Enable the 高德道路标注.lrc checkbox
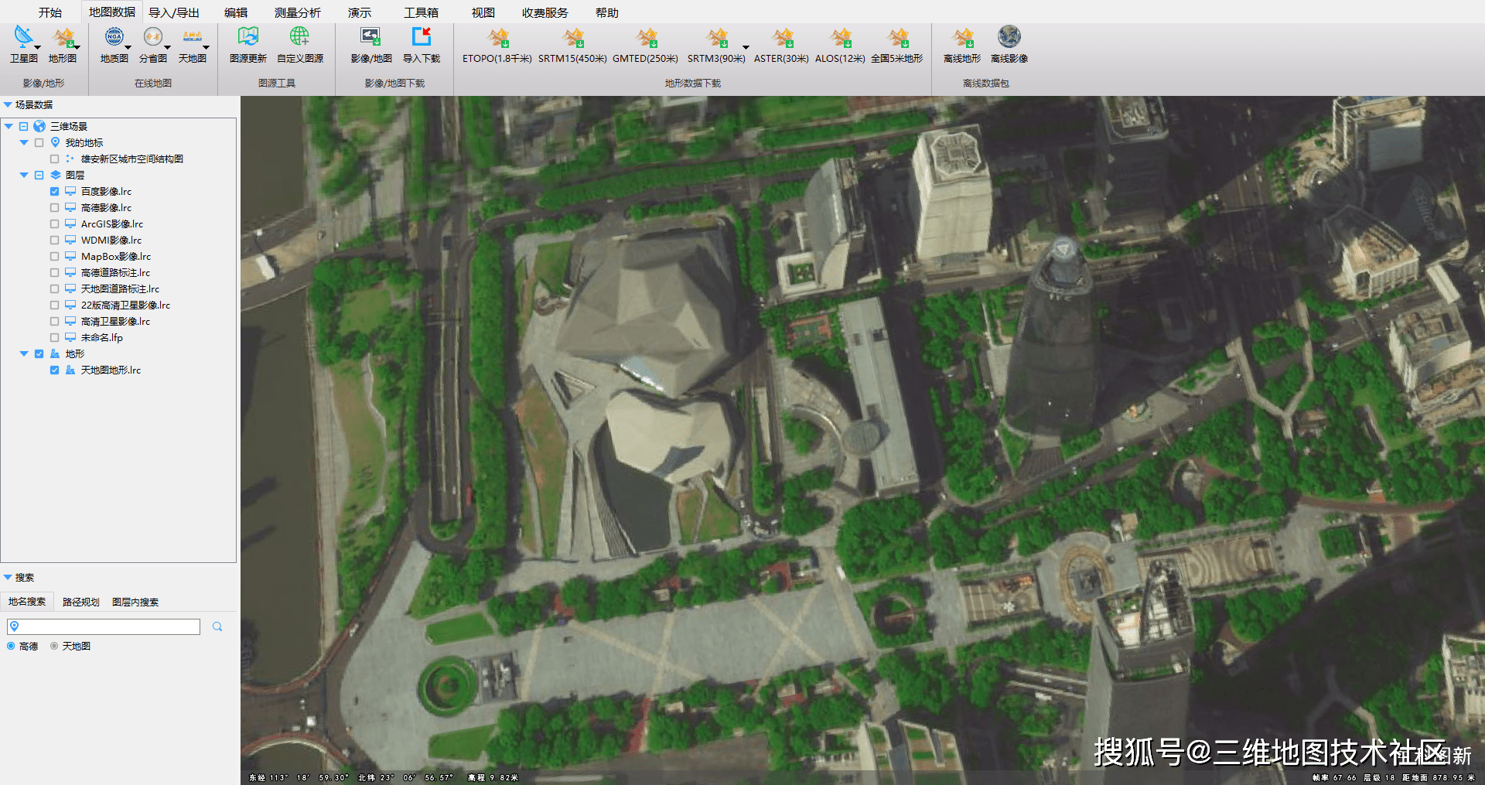This screenshot has width=1485, height=785. 54,272
